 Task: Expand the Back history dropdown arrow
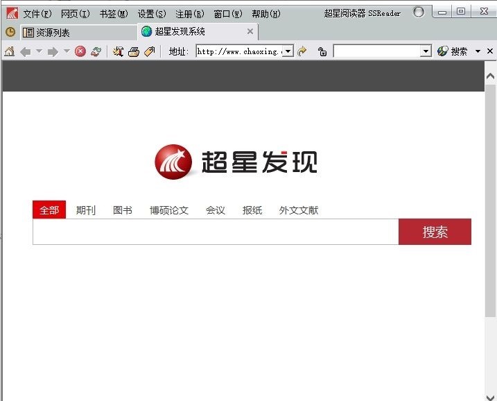39,51
